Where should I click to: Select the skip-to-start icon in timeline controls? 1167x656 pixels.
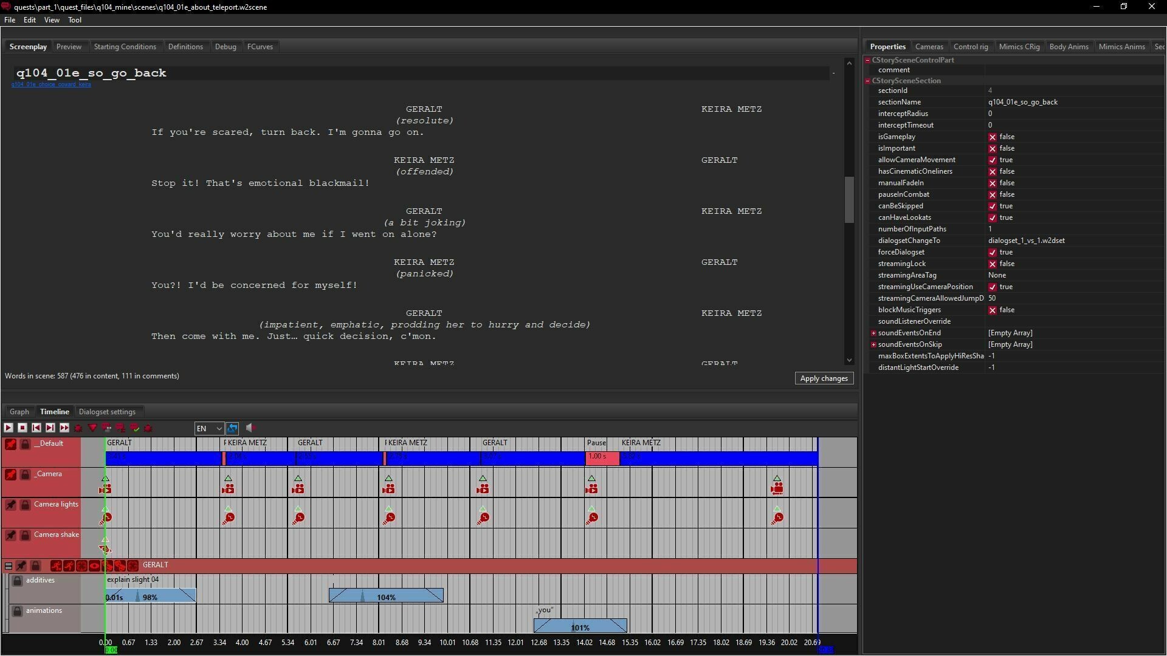pyautogui.click(x=36, y=428)
